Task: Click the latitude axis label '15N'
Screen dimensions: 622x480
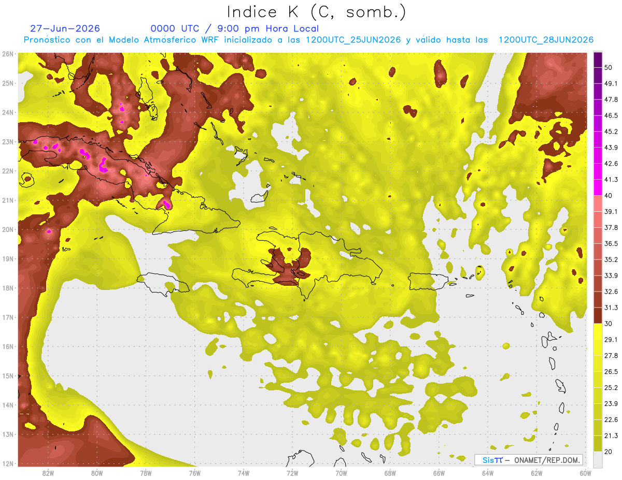Action: [8, 376]
